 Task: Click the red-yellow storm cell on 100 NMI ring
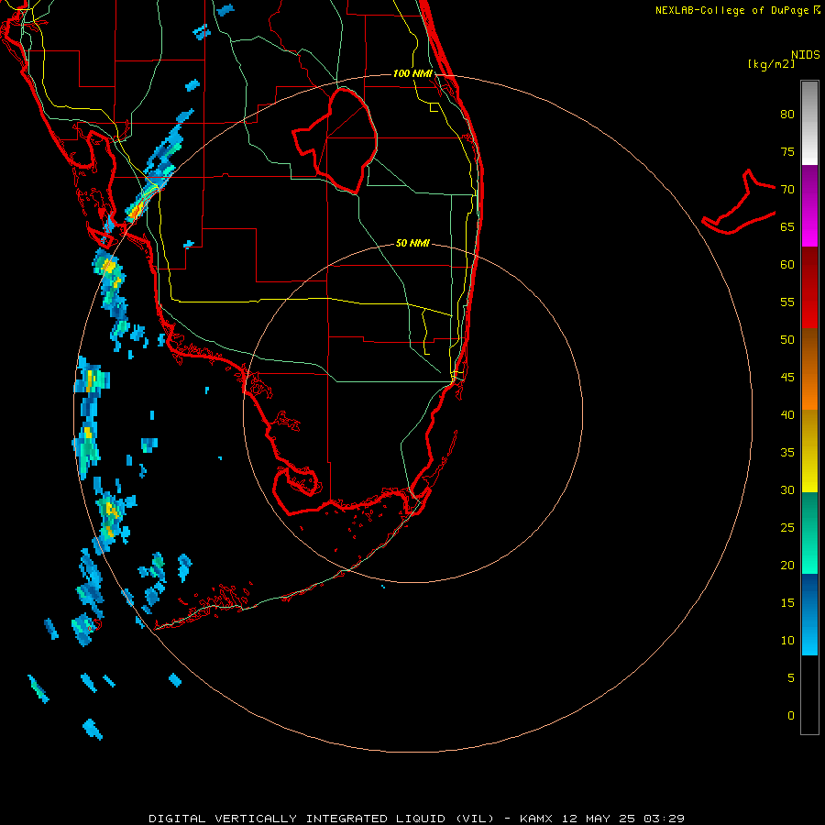[136, 212]
